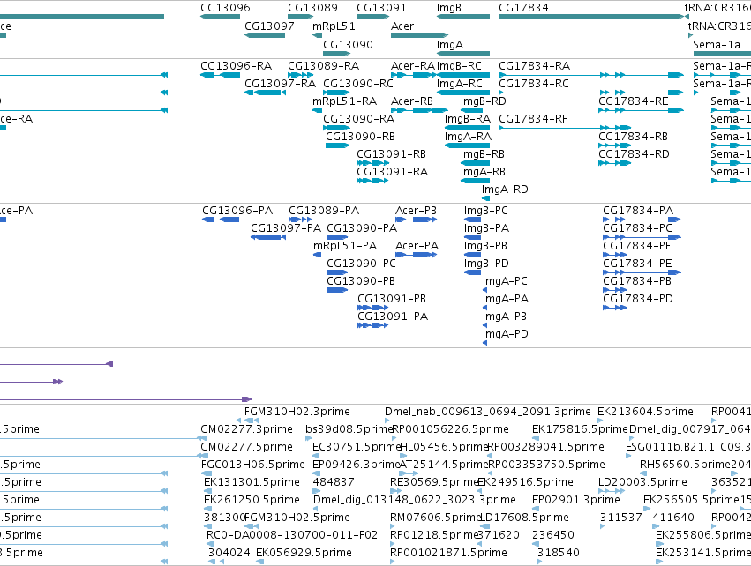The width and height of the screenshot is (751, 566).
Task: Click transcript CG17834-RB
Action: click(633, 137)
